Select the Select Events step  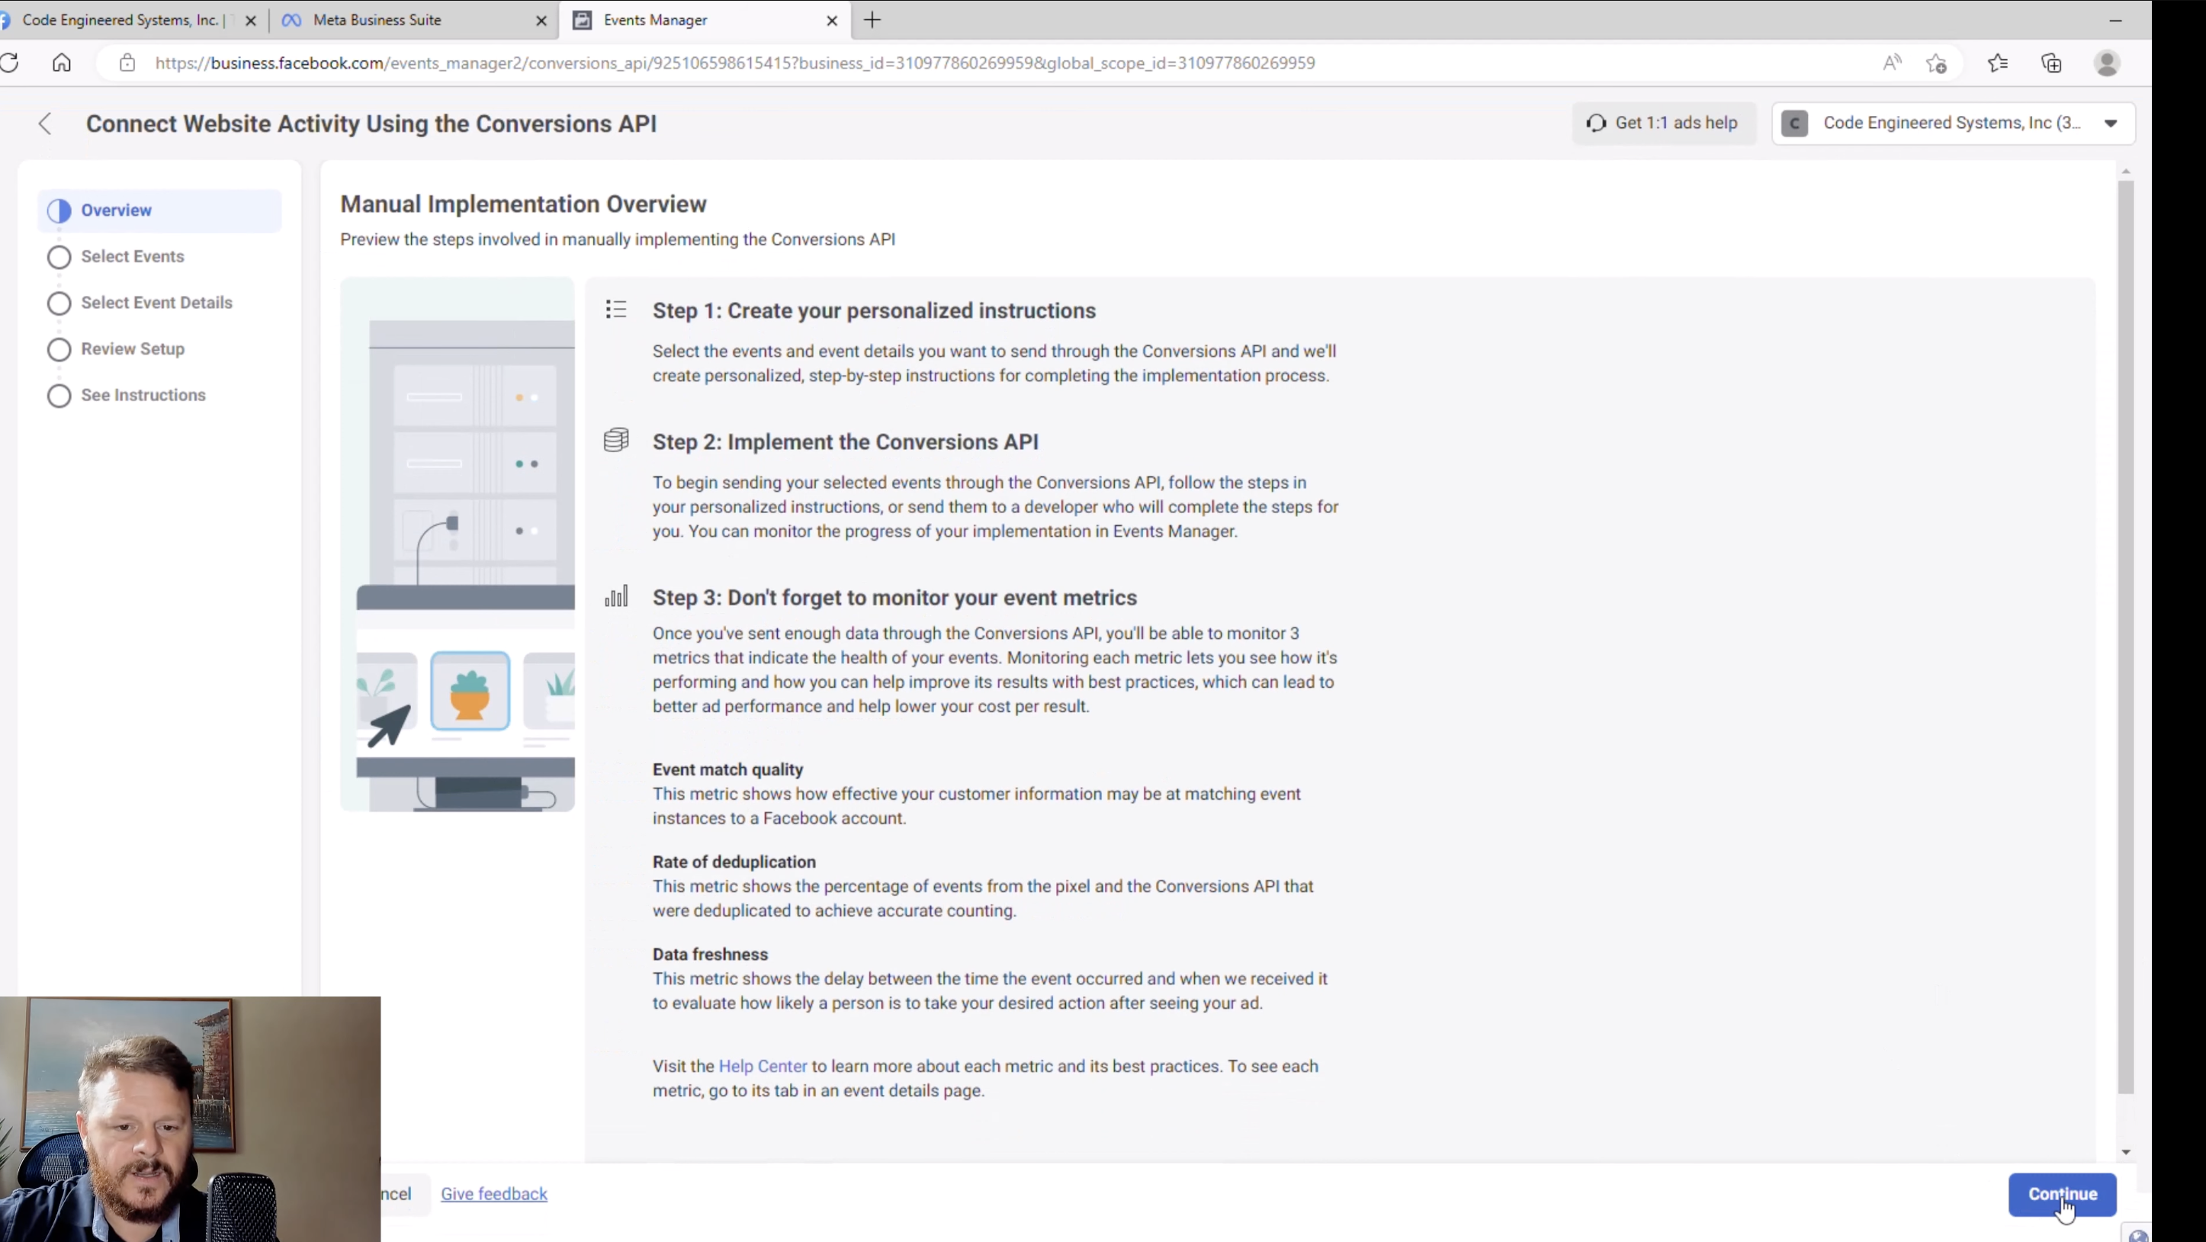click(132, 257)
